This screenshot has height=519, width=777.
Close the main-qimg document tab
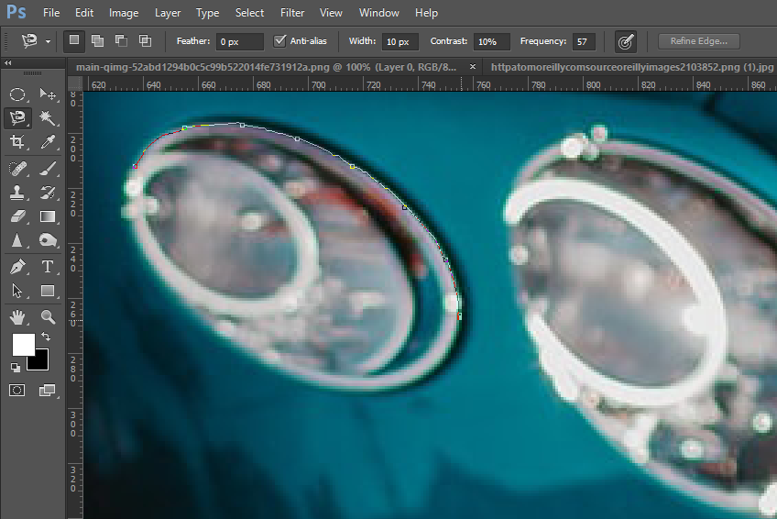coord(473,66)
